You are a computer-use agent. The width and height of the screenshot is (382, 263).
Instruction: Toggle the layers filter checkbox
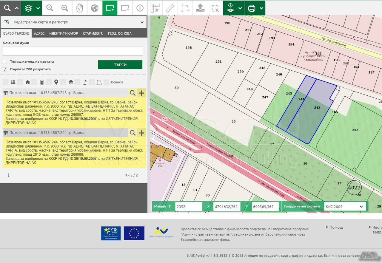[x=63, y=82]
